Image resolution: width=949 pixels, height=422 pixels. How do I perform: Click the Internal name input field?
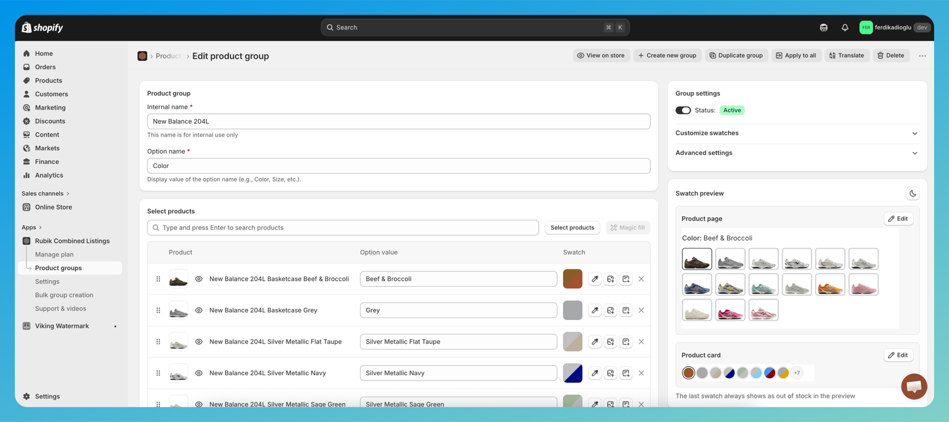click(x=399, y=122)
